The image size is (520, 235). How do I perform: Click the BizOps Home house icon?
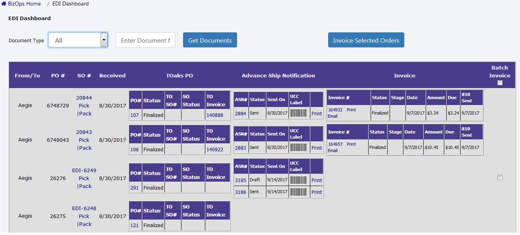pos(4,4)
